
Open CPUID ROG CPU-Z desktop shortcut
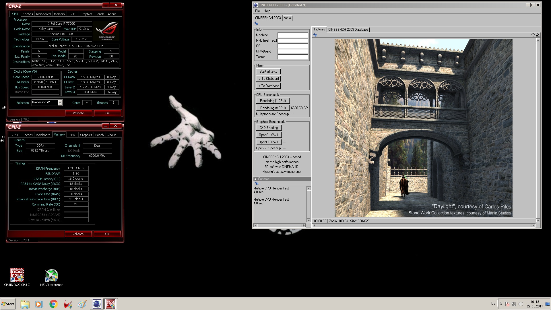(x=17, y=277)
